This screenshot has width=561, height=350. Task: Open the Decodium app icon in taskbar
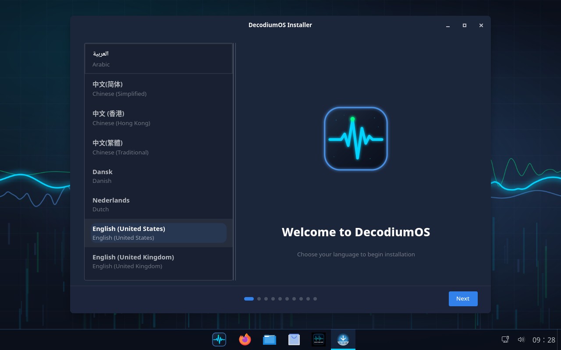point(319,339)
